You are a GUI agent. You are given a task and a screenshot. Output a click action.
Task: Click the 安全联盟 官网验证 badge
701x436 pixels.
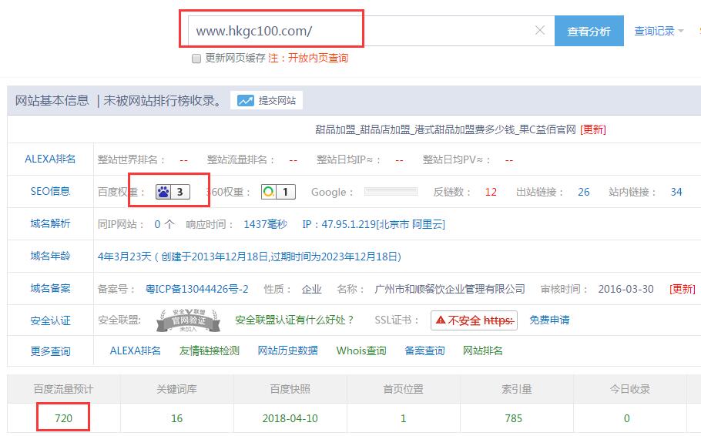pyautogui.click(x=188, y=320)
